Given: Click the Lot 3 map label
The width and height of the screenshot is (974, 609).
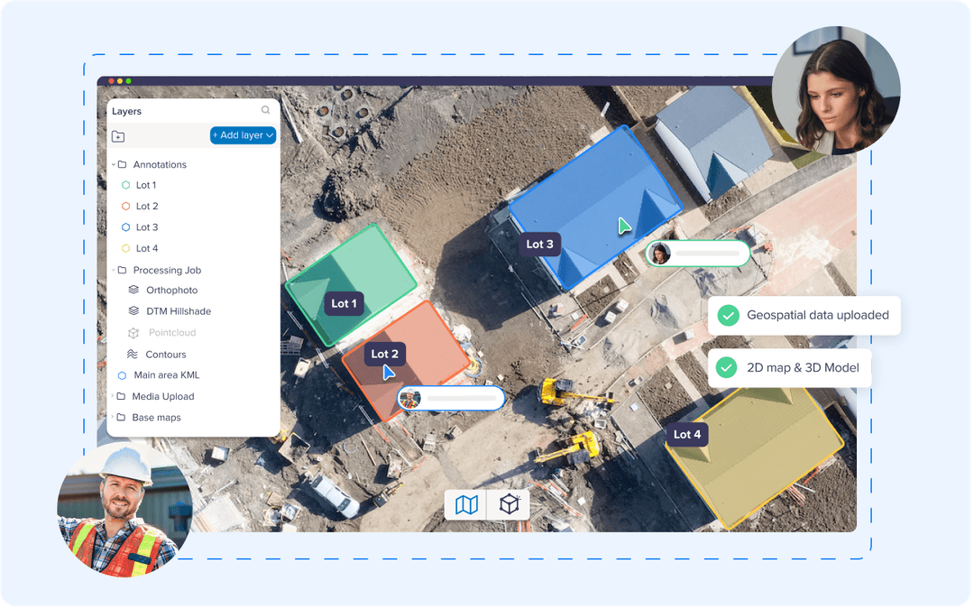Looking at the screenshot, I should click(540, 245).
